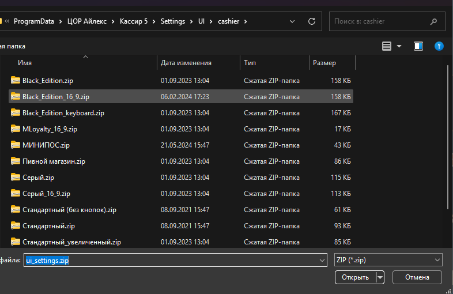Click the search magnifier icon
The image size is (453, 294).
pyautogui.click(x=433, y=21)
